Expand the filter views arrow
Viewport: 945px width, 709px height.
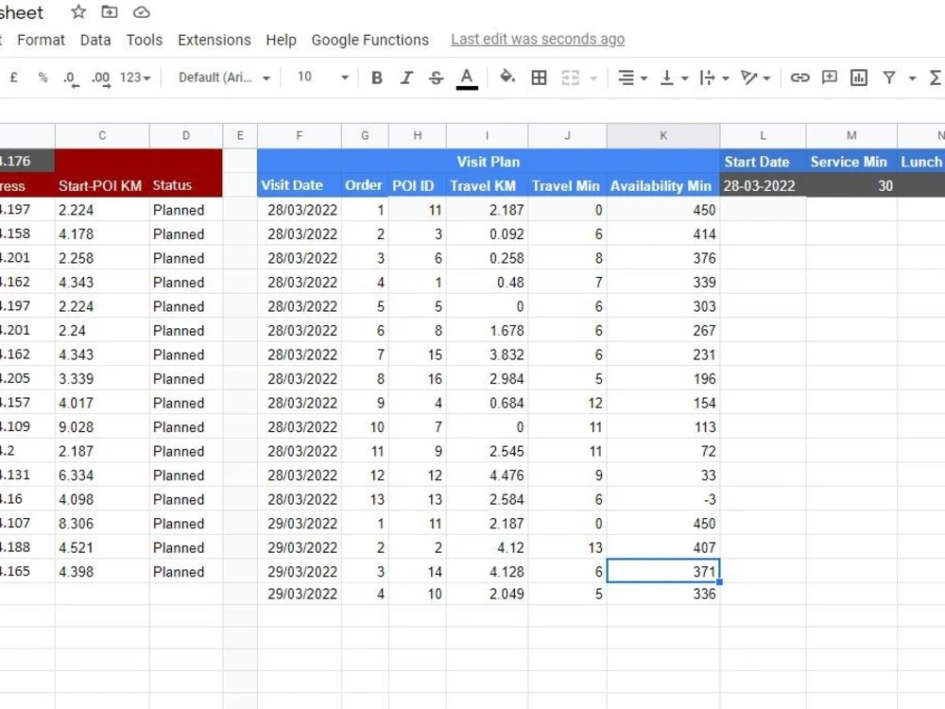pyautogui.click(x=913, y=78)
